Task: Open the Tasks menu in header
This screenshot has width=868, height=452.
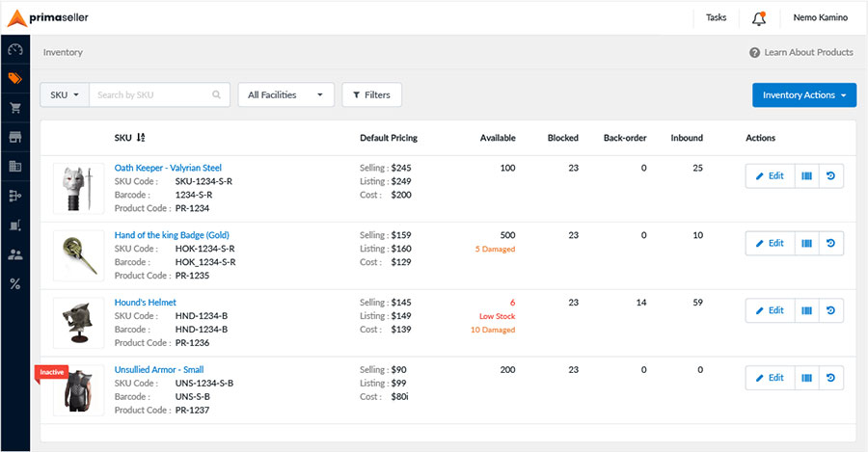Action: coord(716,17)
